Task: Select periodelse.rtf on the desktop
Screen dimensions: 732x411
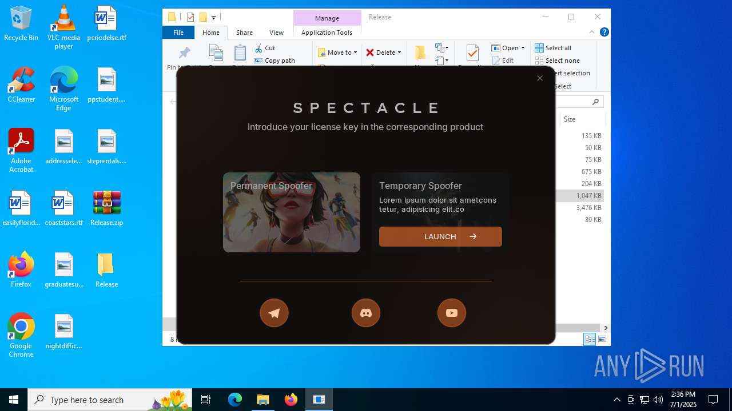Action: point(106,24)
